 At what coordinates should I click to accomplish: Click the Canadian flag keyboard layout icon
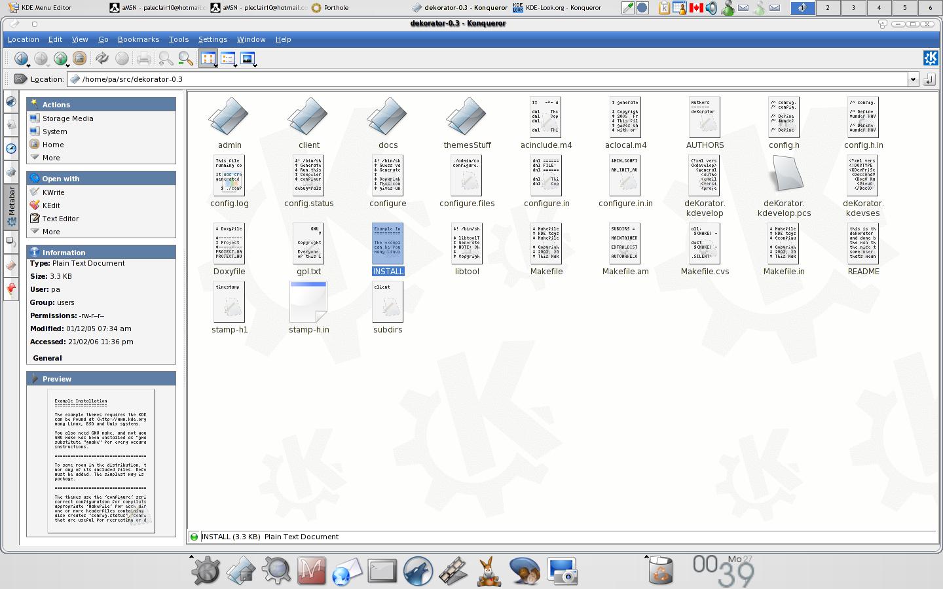(x=696, y=8)
